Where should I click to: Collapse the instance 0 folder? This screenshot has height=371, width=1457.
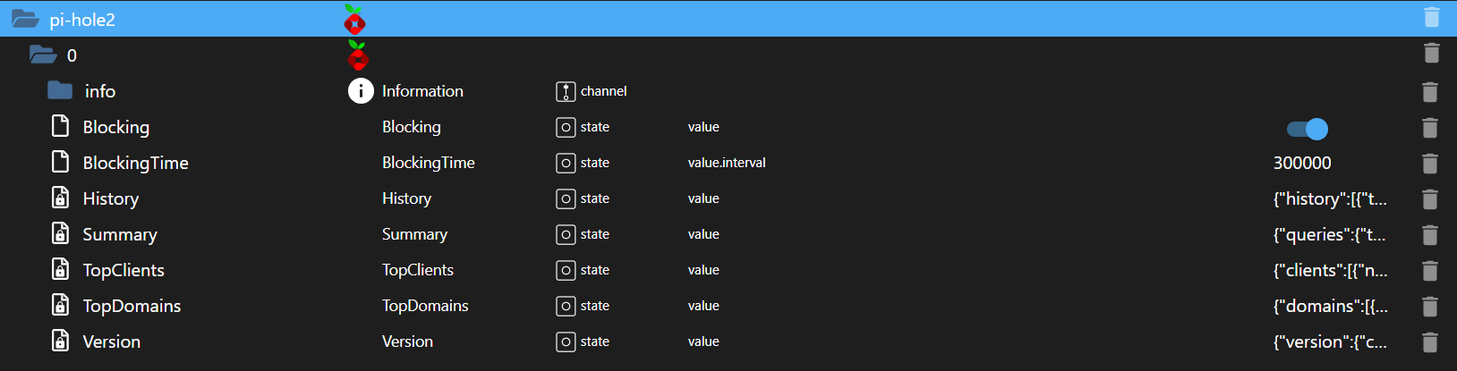[42, 55]
